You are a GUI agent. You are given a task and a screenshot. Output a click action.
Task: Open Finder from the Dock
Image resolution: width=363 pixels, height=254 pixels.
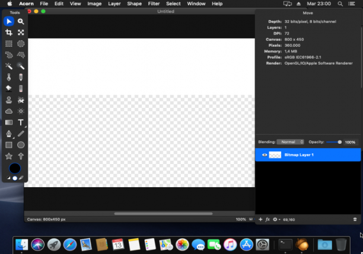(x=21, y=245)
